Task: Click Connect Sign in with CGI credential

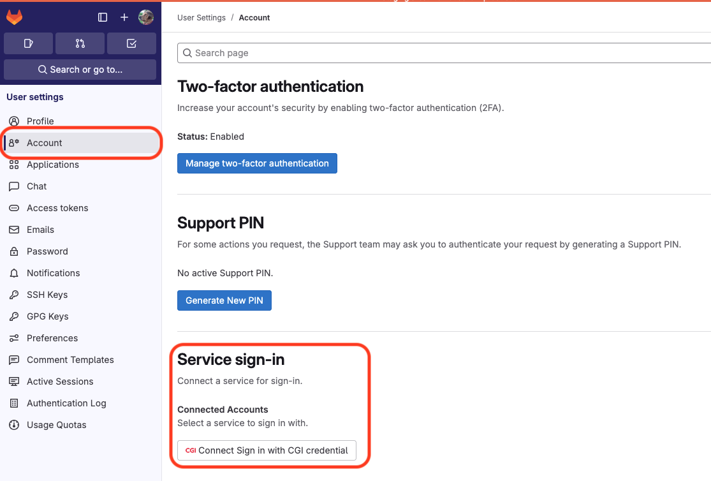Action: (x=267, y=450)
